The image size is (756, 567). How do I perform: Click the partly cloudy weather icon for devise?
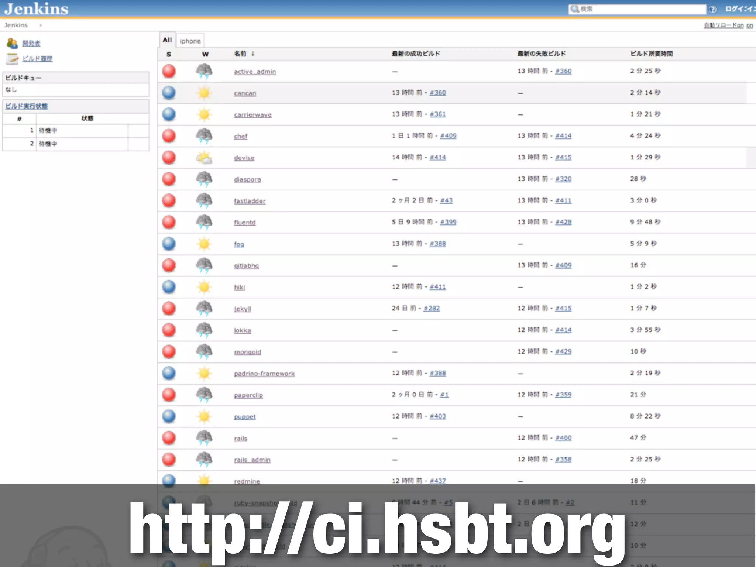(x=204, y=158)
